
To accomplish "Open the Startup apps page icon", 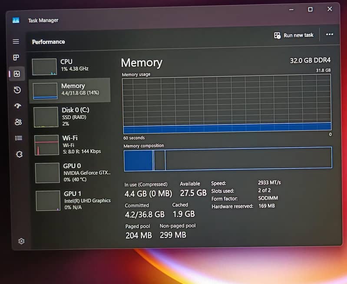I will point(18,106).
